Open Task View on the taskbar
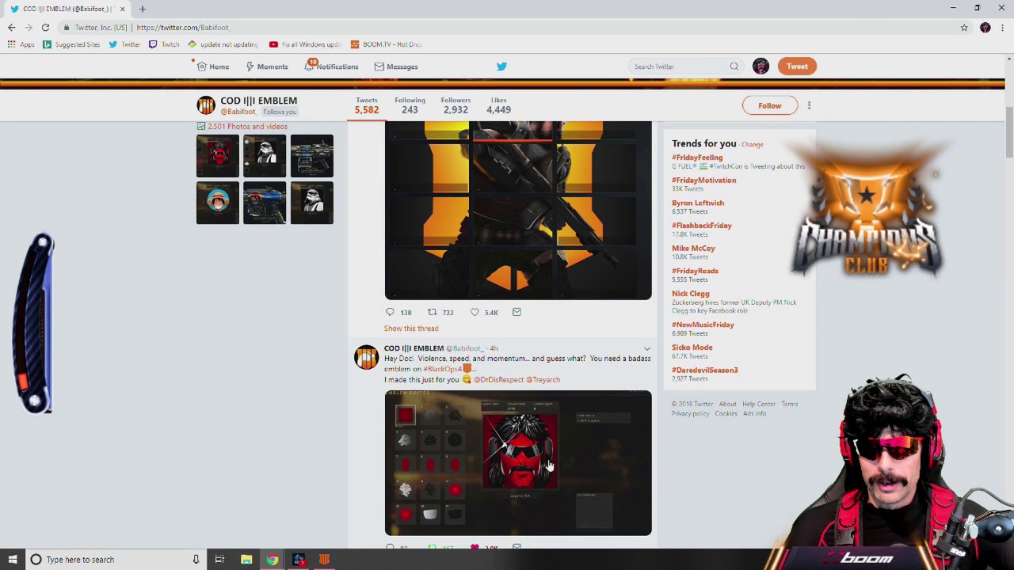This screenshot has height=570, width=1014. 219,560
